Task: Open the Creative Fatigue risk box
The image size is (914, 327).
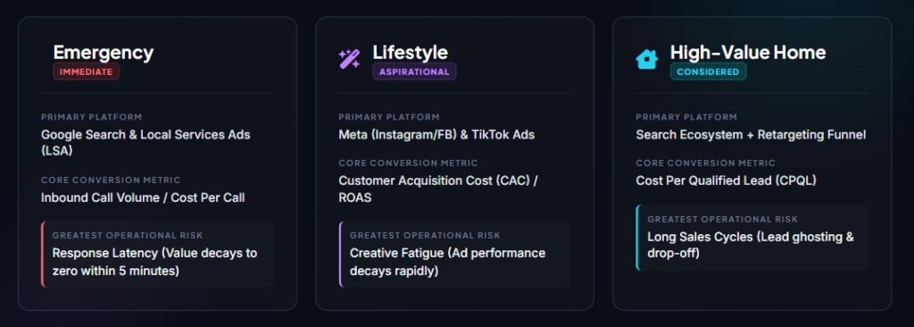Action: point(454,254)
